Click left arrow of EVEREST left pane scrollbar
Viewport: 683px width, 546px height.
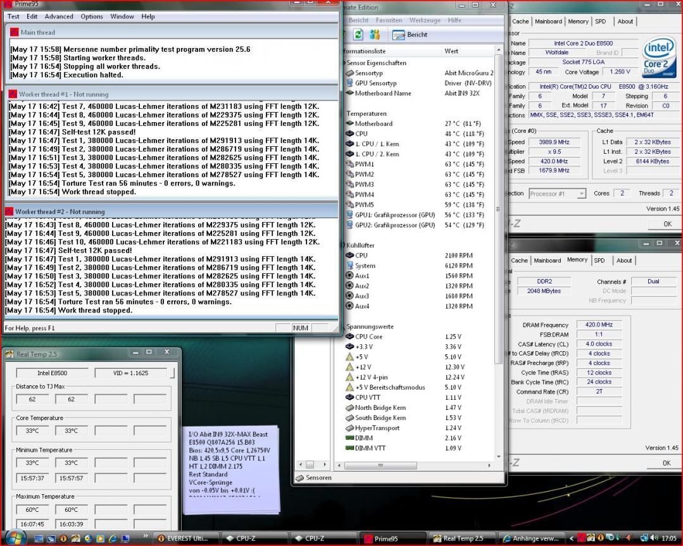pyautogui.click(x=299, y=464)
